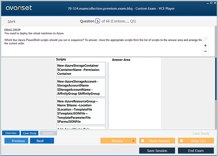Open the Overview tab

[11, 133]
